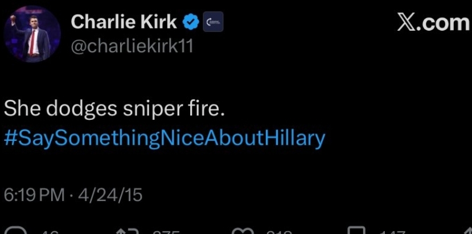Click the Charlie Kirk display name
This screenshot has width=472, height=234.
123,22
